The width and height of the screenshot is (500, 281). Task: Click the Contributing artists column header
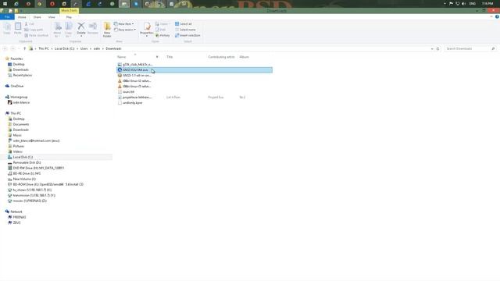tap(221, 57)
